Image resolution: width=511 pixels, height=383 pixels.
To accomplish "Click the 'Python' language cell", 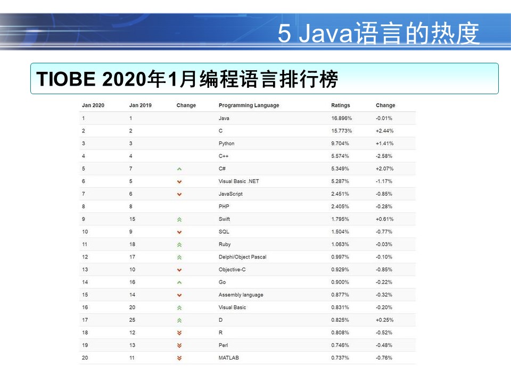I will coord(227,144).
